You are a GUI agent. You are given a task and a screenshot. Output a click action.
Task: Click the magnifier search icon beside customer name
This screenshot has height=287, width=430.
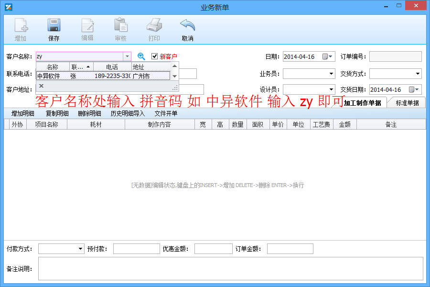coord(141,56)
